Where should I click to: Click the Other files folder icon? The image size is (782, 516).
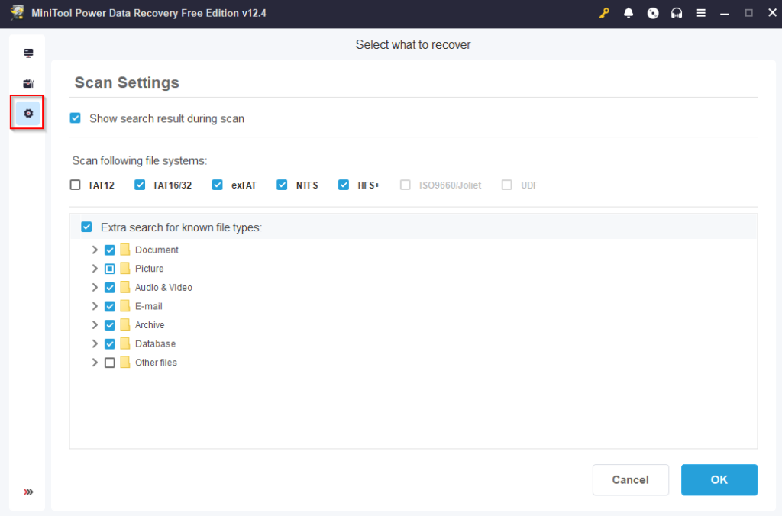click(125, 363)
